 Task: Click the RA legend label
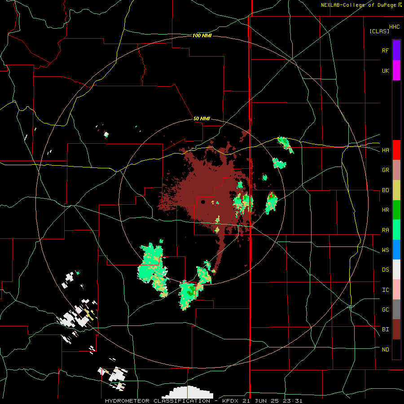(x=385, y=230)
